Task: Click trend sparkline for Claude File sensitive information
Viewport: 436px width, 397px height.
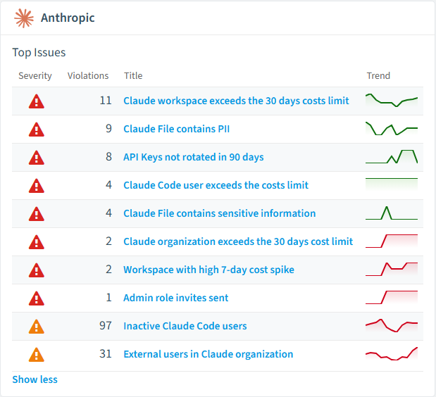Action: 392,213
